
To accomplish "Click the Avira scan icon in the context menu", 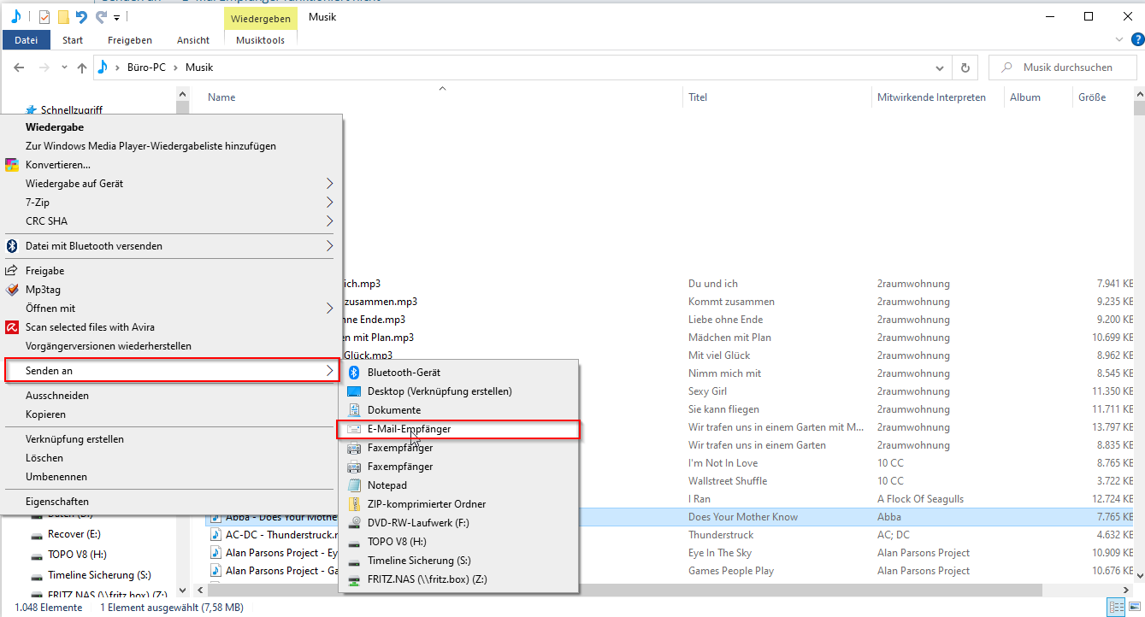I will (x=12, y=327).
